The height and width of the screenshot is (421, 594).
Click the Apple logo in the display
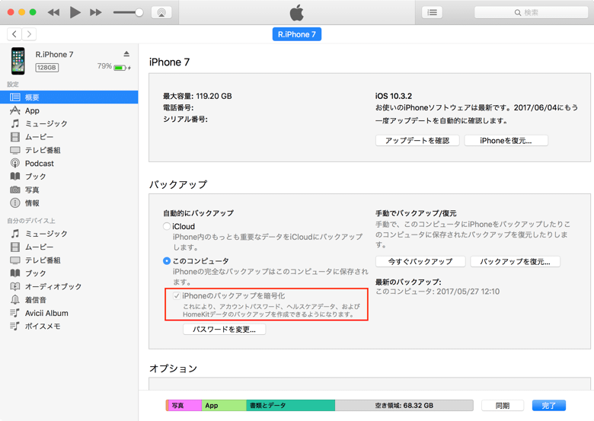pyautogui.click(x=297, y=12)
